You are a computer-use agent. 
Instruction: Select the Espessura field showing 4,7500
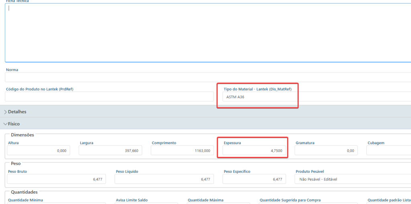click(254, 150)
